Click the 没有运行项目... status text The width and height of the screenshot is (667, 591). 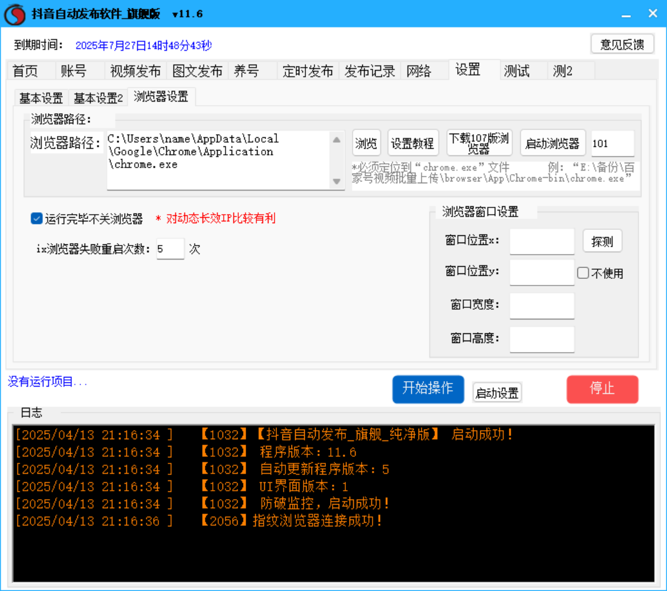coord(47,382)
